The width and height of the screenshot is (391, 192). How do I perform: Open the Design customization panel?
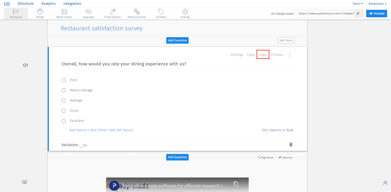(x=40, y=13)
